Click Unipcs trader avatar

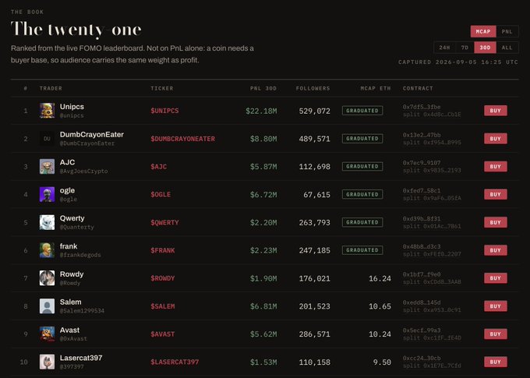[x=47, y=111]
